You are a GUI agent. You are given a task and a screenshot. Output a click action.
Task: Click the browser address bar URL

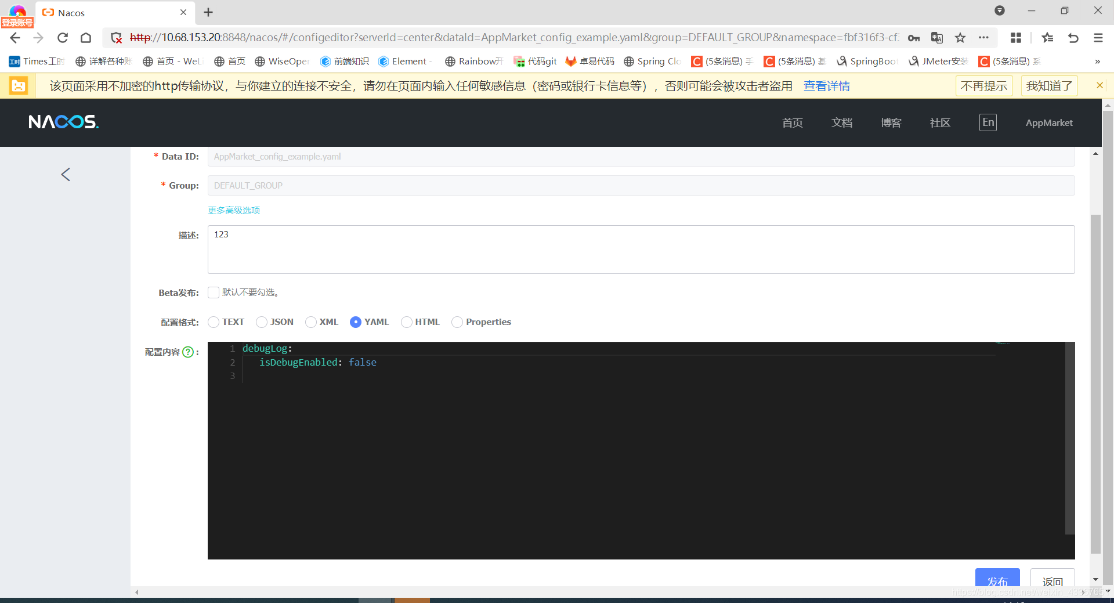click(514, 38)
